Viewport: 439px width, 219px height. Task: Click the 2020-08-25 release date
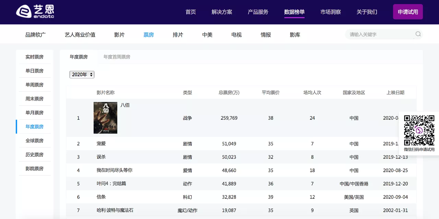(395, 170)
